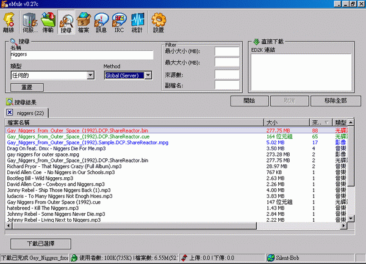Viewport: 366px width, 264px height.
Task: Click the maximum size (最大大小) filter field
Action: [x=227, y=62]
